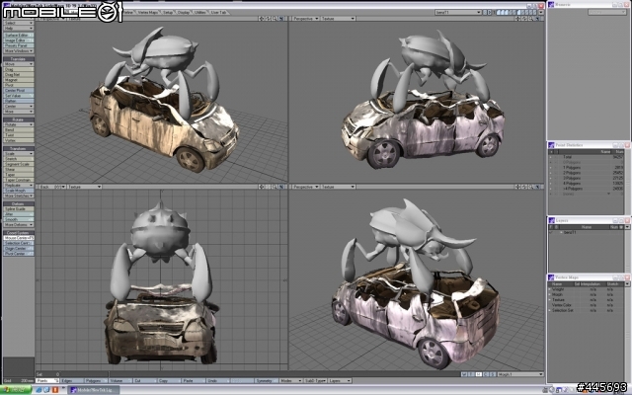This screenshot has width=632, height=395.
Task: Select the Jitter tool
Action: tap(19, 214)
